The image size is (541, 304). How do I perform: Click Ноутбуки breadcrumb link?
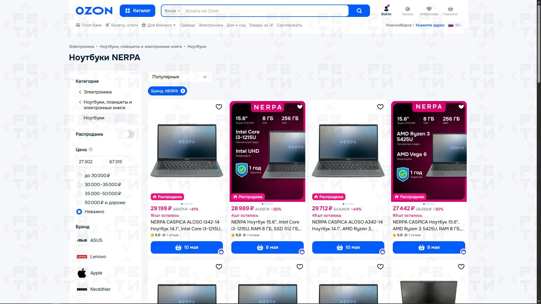(197, 46)
